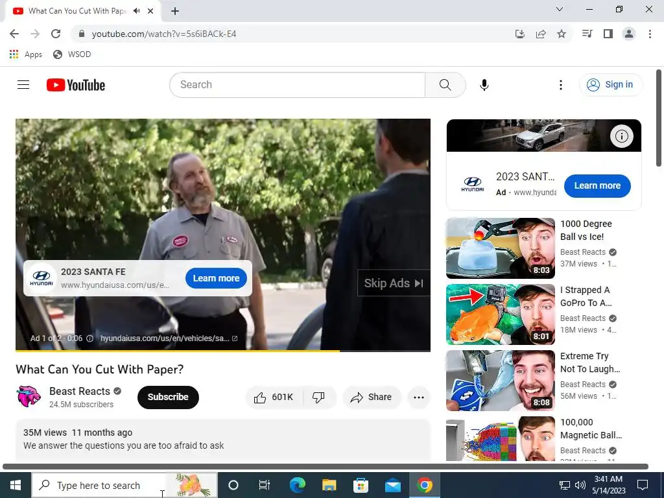The height and width of the screenshot is (498, 664).
Task: Subscribe to Beast Reacts
Action: coord(168,397)
